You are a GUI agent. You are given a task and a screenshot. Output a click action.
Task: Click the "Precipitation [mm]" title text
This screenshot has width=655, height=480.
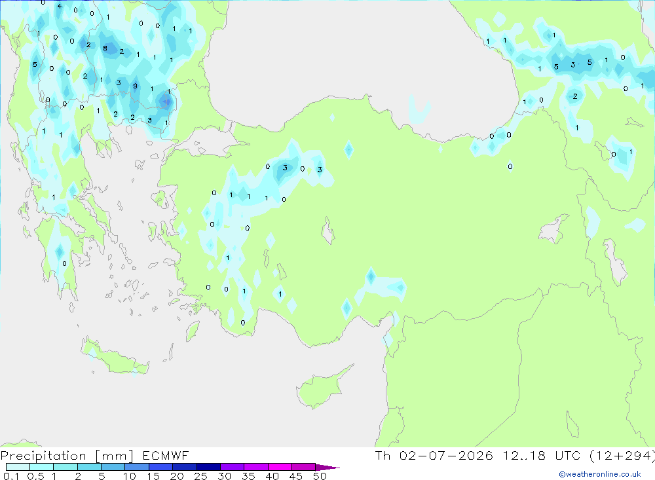[67, 456]
